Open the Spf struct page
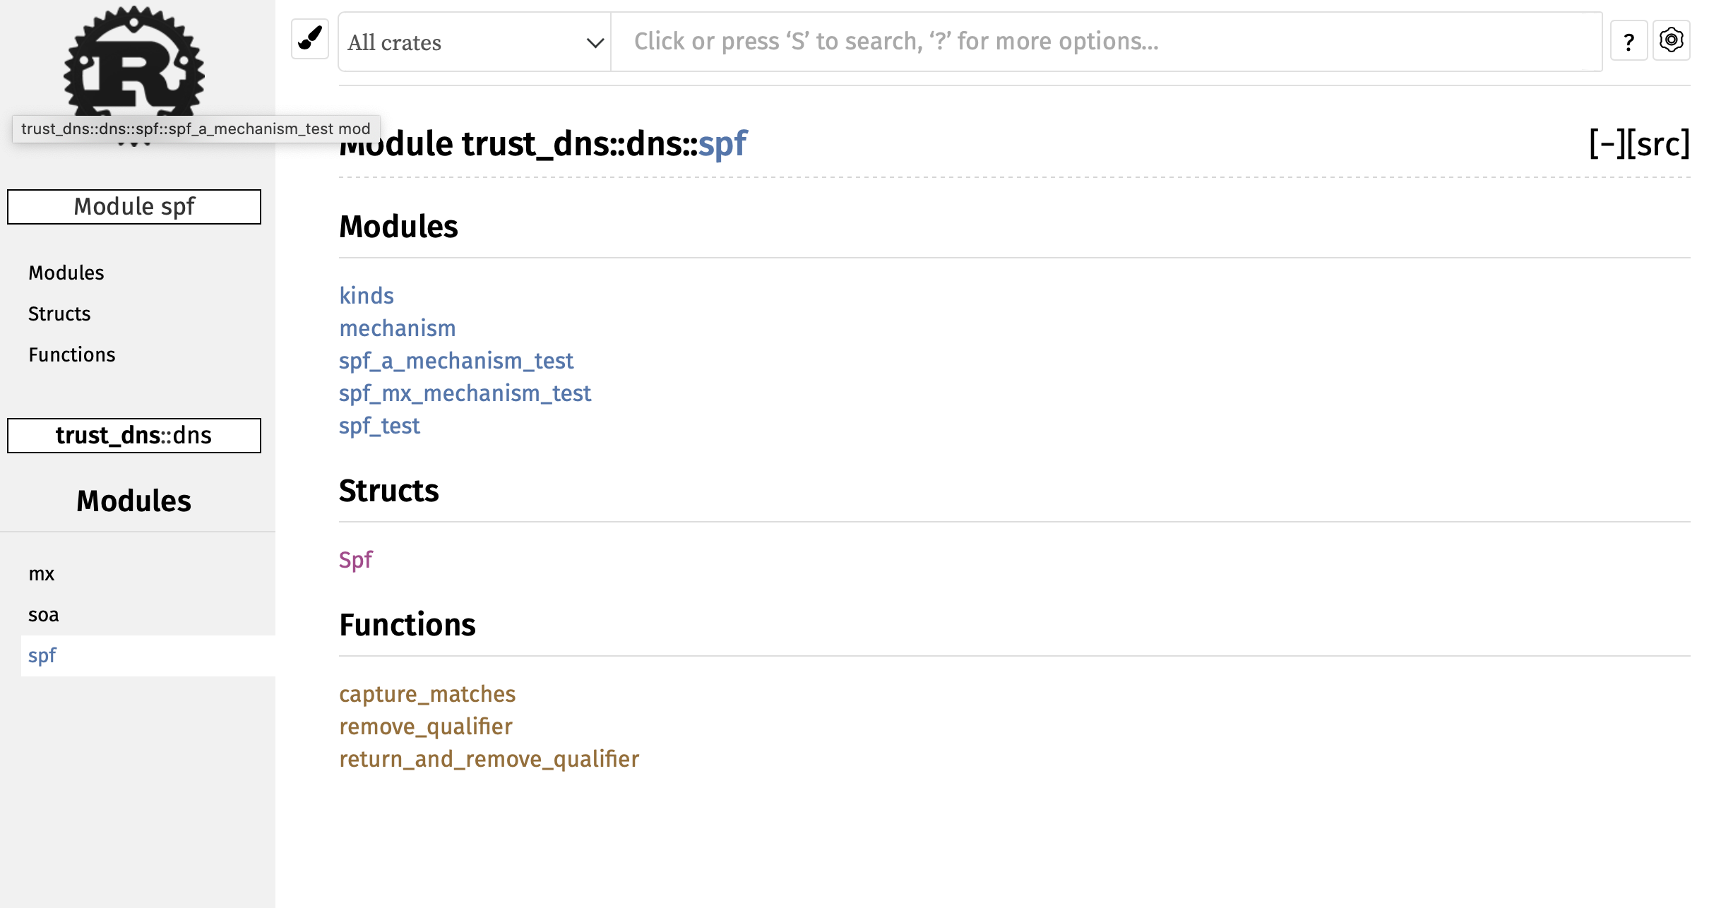 pos(355,559)
